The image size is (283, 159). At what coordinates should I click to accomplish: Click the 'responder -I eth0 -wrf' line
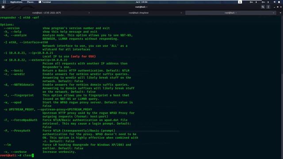19,18
